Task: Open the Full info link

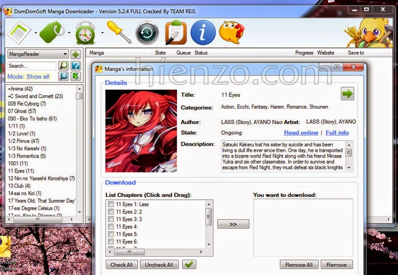Action: click(x=337, y=133)
